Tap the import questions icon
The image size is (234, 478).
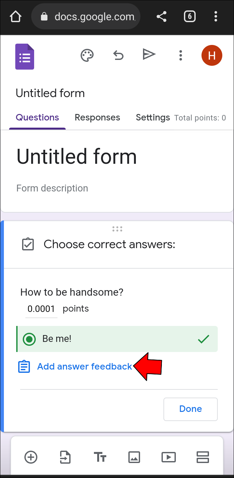(65, 457)
